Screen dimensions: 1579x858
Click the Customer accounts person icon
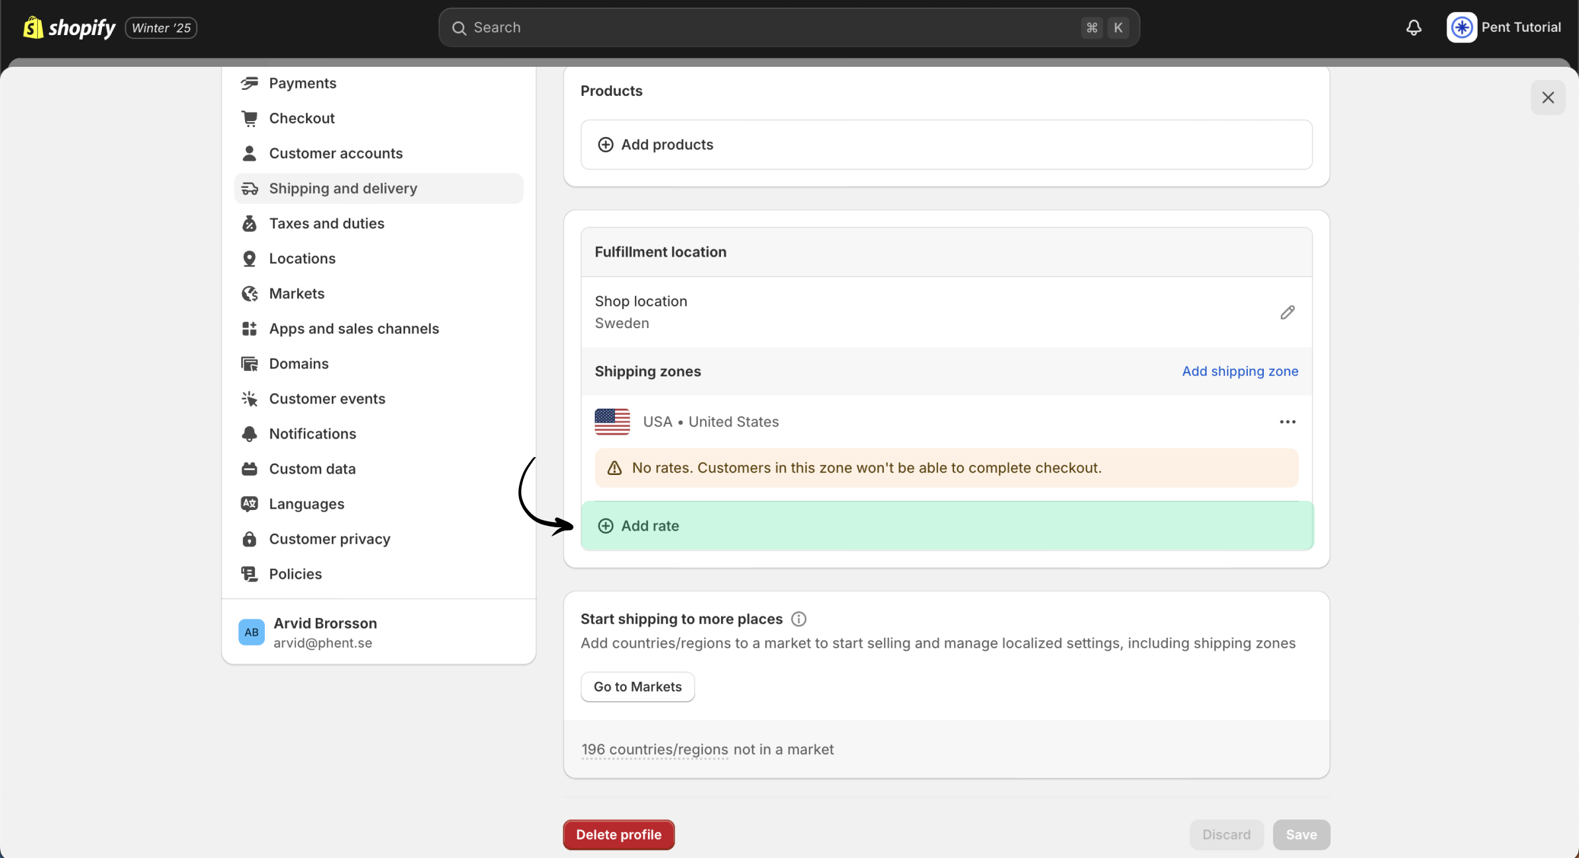pyautogui.click(x=250, y=153)
